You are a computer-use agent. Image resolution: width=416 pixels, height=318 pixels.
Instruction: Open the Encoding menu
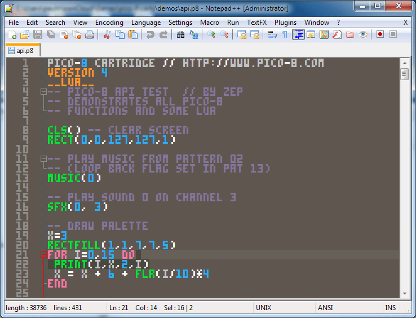[109, 23]
